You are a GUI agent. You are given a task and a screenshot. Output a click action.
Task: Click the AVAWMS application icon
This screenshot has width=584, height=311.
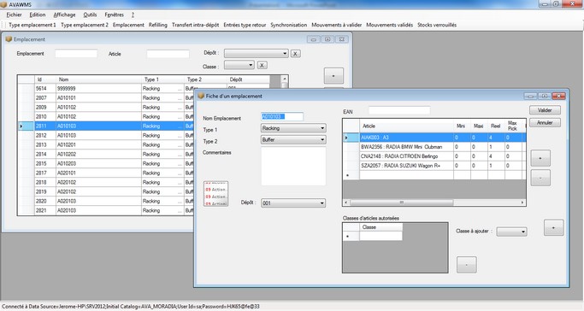[3, 4]
